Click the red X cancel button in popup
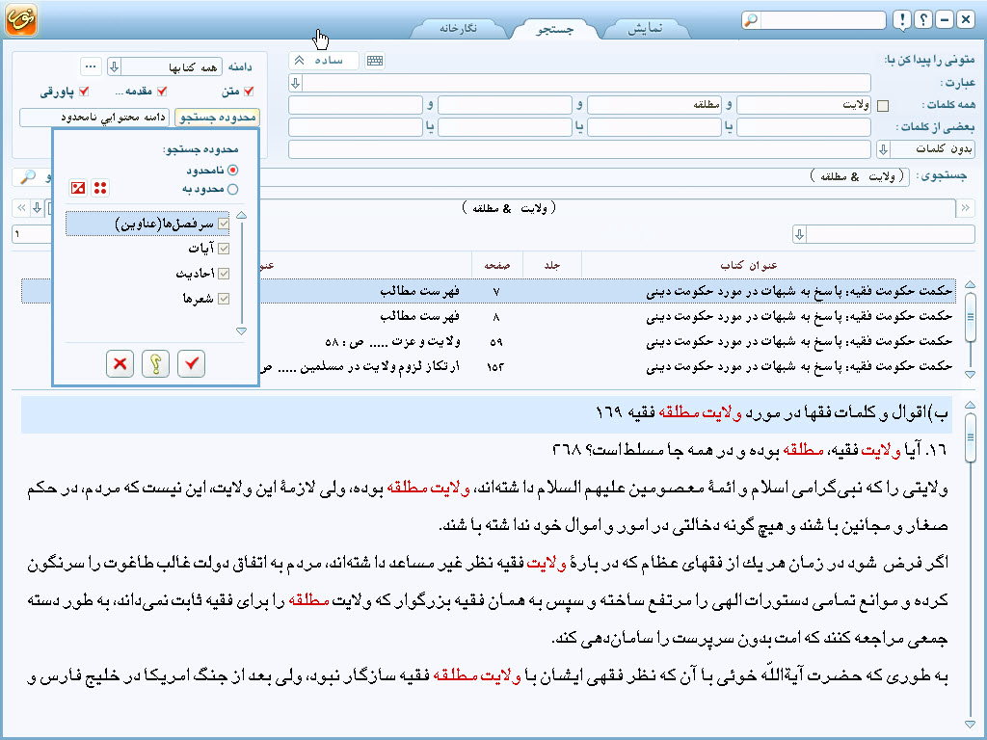This screenshot has height=740, width=987. pos(120,363)
